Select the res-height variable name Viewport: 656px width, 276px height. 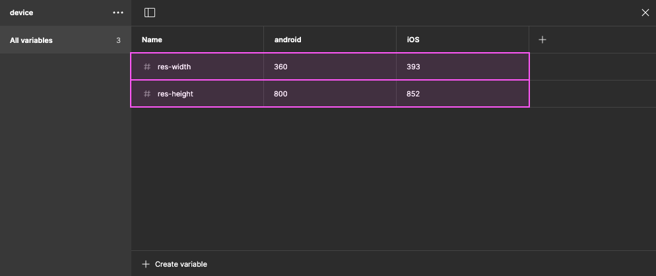175,94
